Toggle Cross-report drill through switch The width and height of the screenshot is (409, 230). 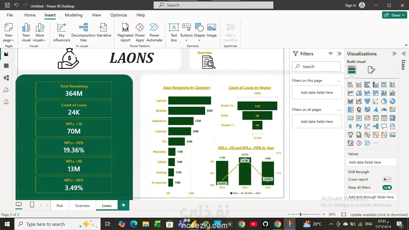(387, 179)
